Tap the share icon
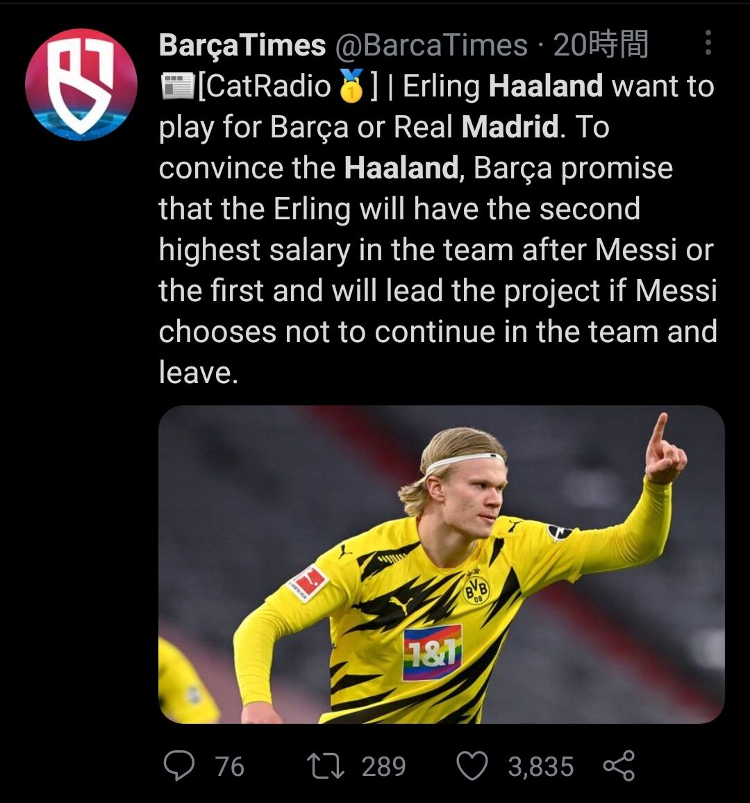750x803 pixels. tap(619, 766)
